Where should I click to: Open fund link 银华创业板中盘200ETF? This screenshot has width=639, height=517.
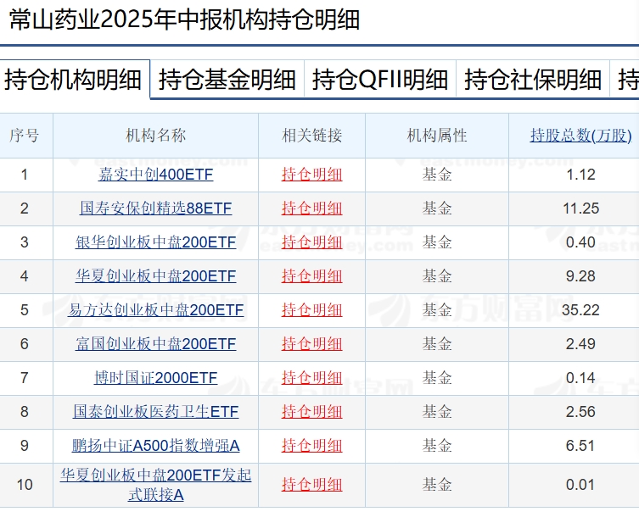pyautogui.click(x=155, y=242)
